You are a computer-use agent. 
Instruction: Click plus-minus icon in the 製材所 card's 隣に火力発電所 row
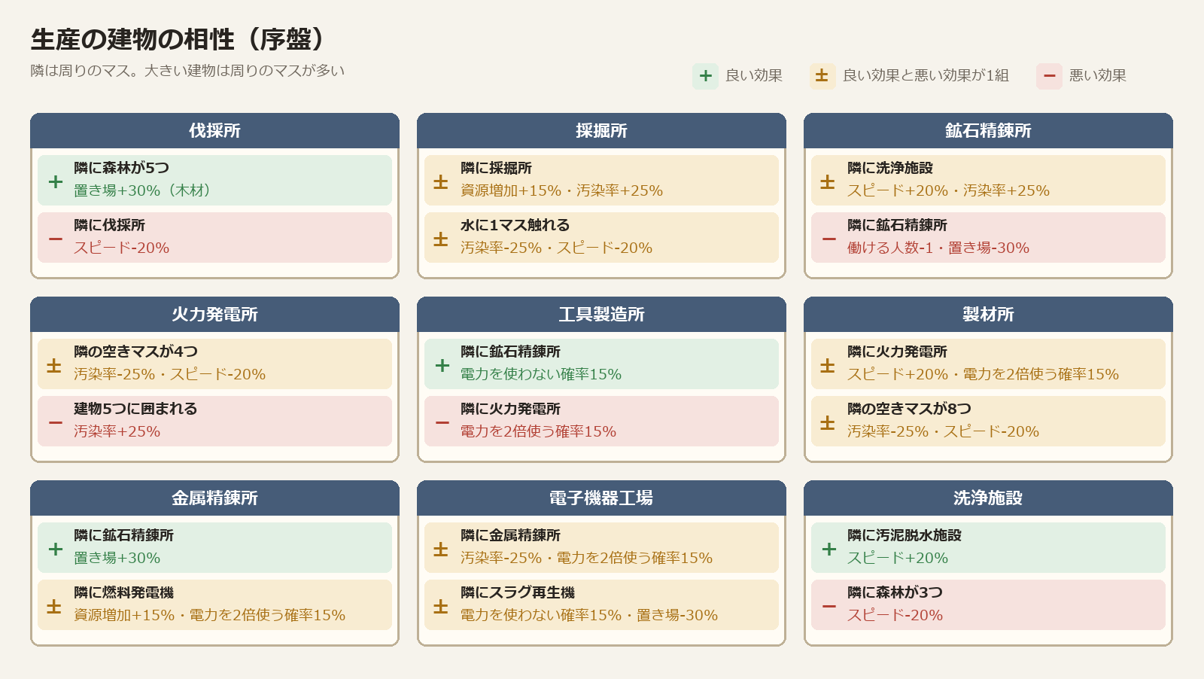tap(828, 365)
